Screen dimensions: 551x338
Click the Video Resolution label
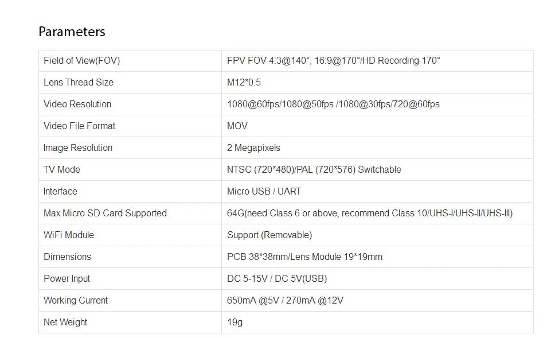(x=77, y=104)
